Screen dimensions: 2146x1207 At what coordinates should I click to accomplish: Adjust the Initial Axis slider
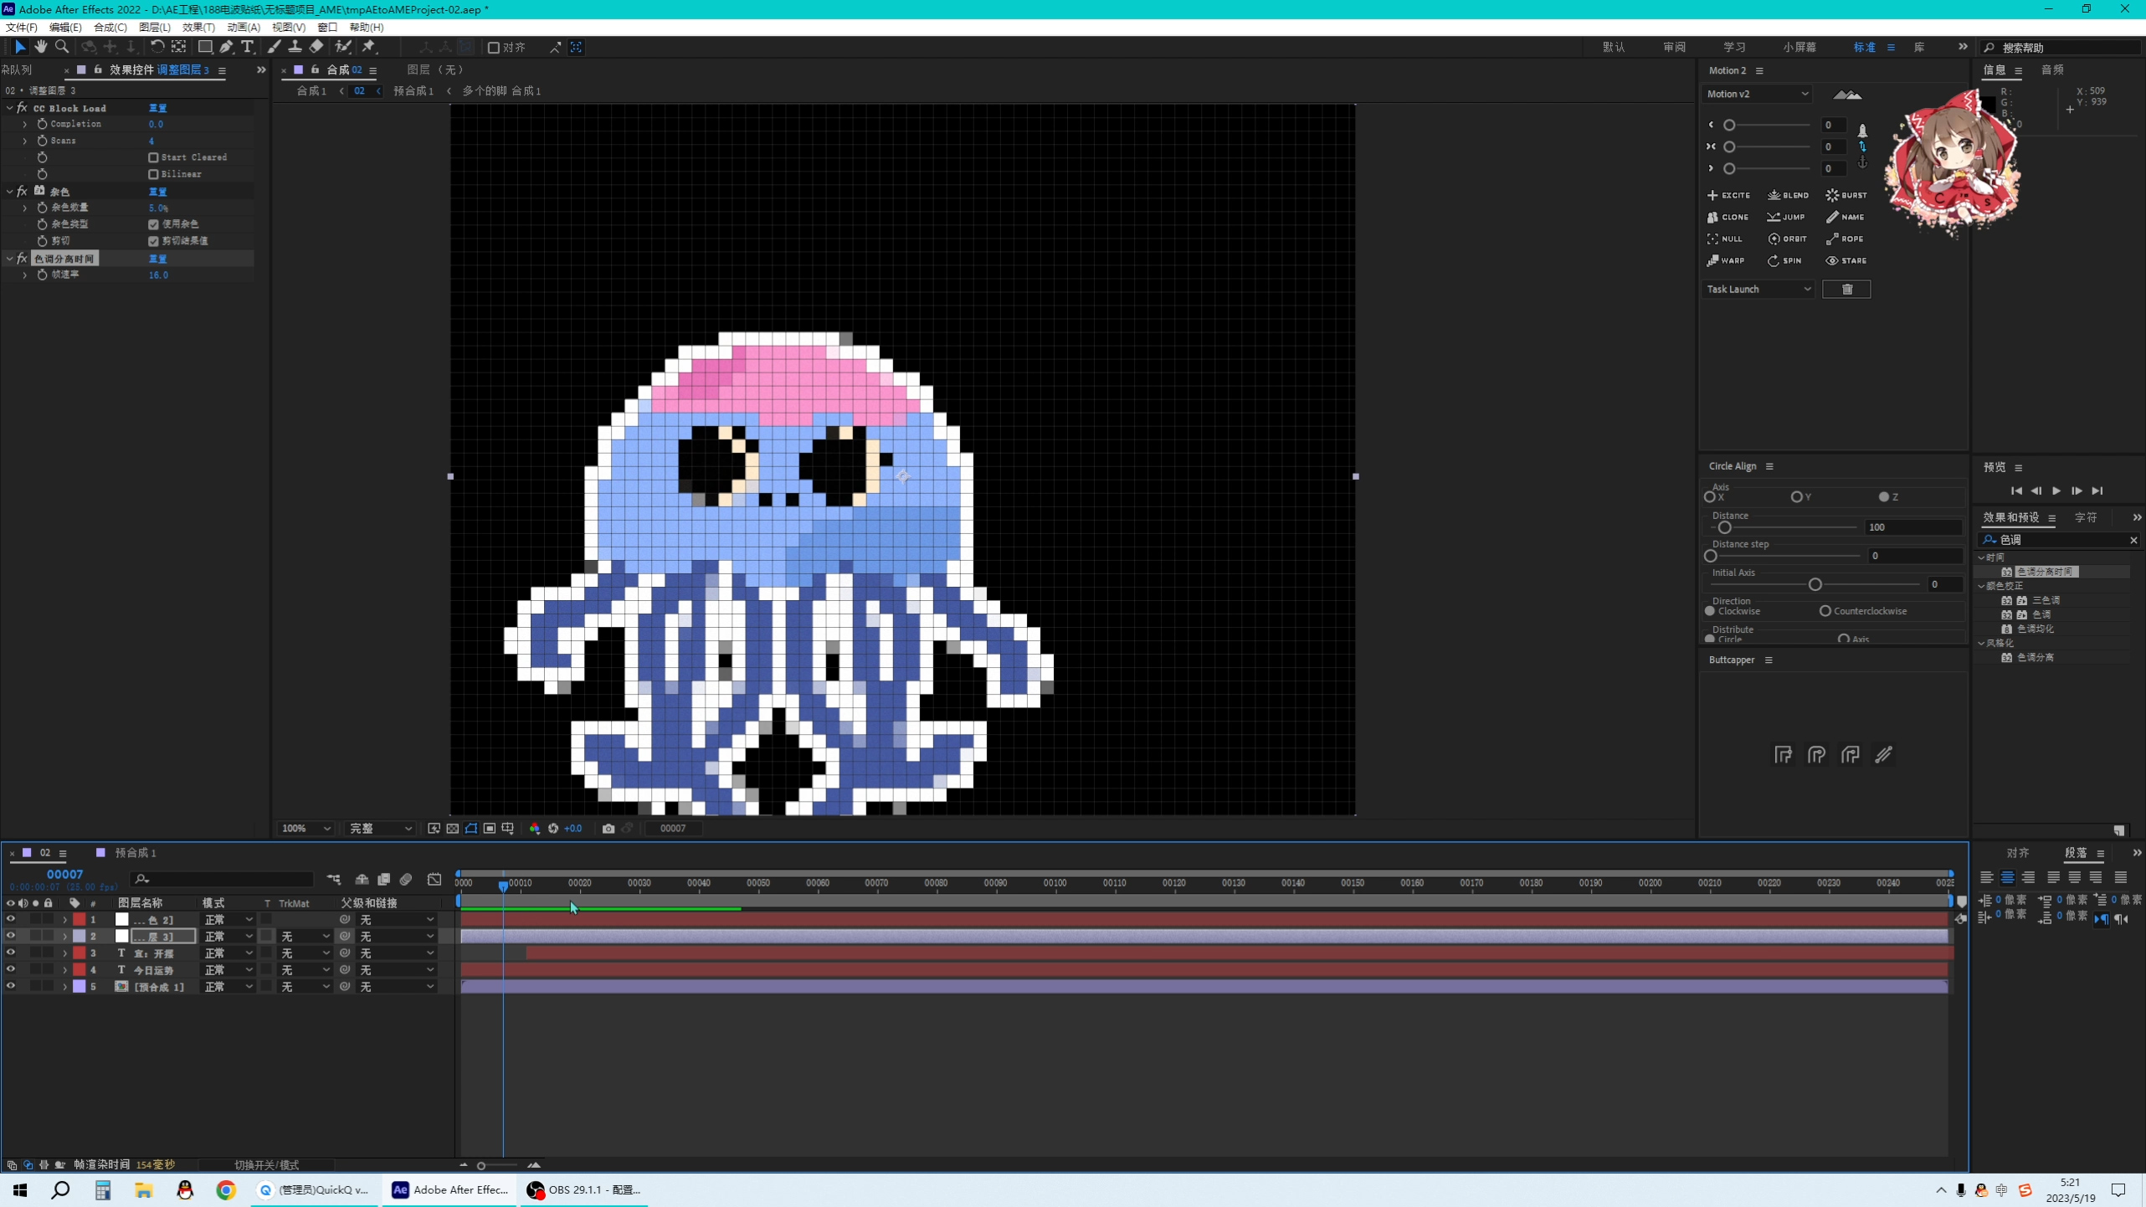click(x=1815, y=584)
